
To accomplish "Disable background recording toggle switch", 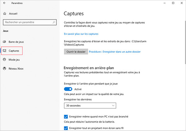I will coord(68,89).
